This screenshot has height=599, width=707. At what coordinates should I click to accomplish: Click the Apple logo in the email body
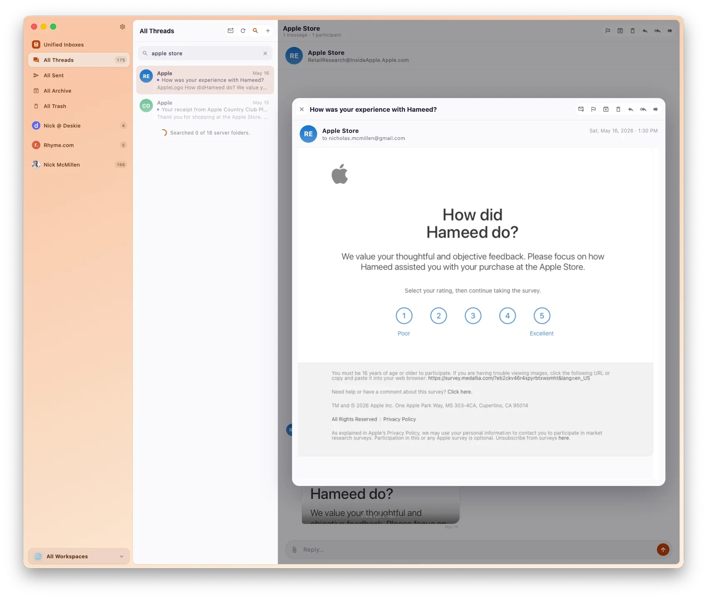pos(340,174)
